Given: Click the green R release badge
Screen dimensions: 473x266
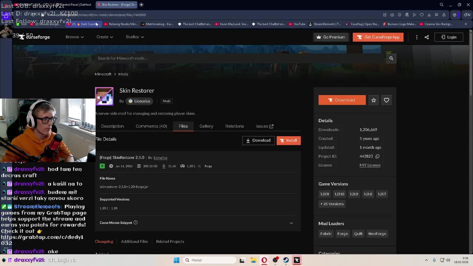Looking at the screenshot, I should (x=102, y=166).
